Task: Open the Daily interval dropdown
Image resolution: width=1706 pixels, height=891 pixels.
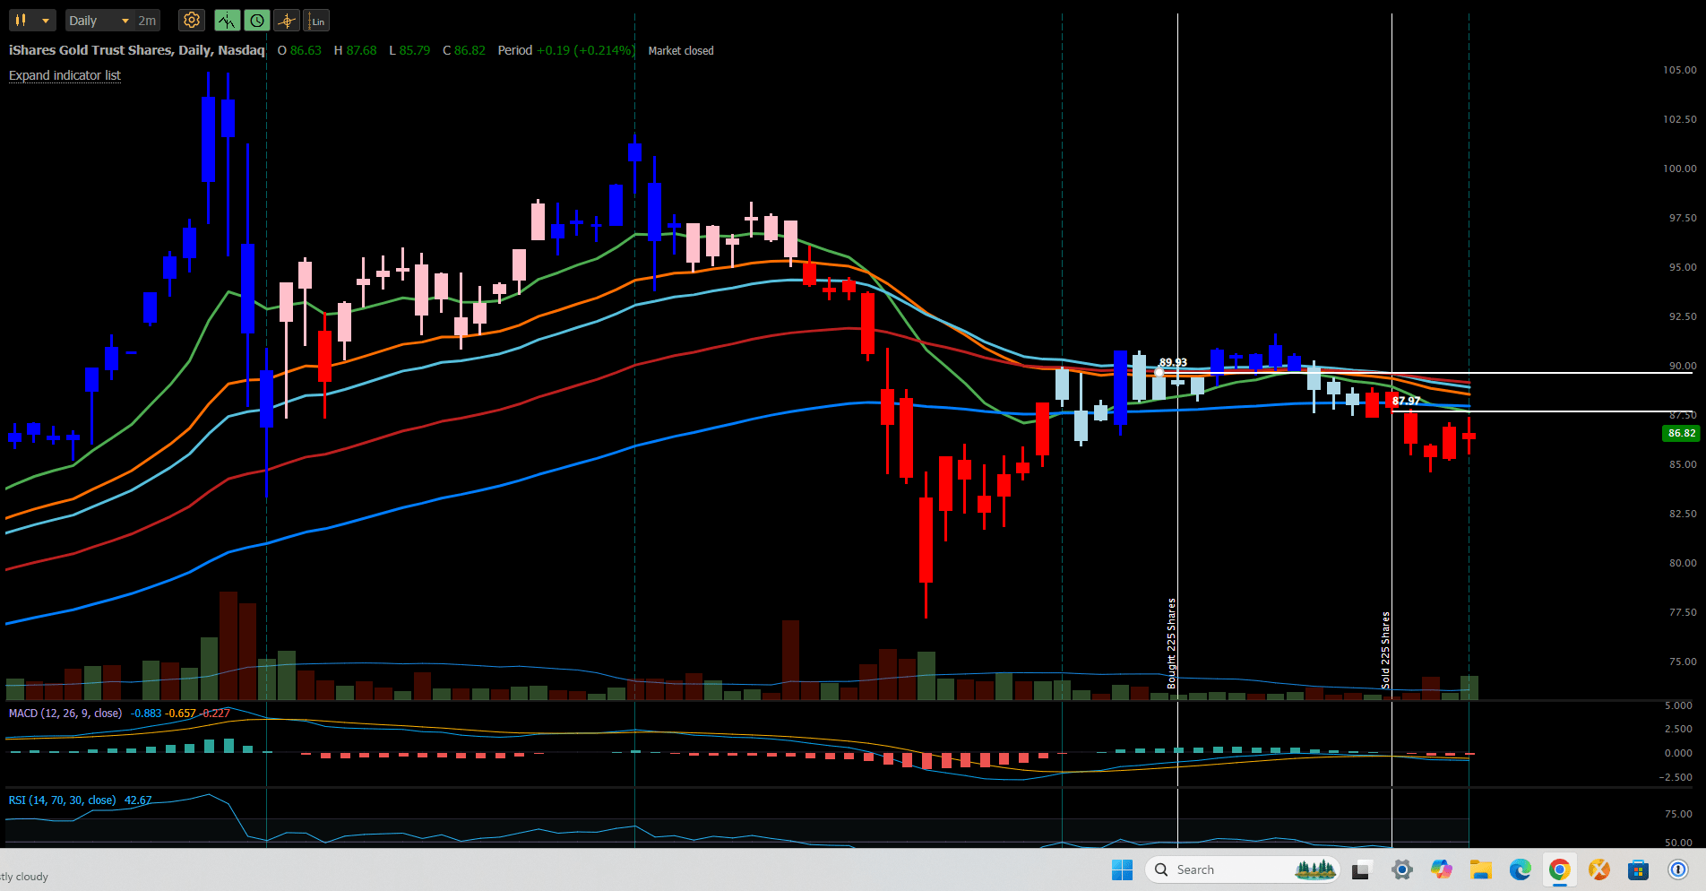Action: [99, 21]
